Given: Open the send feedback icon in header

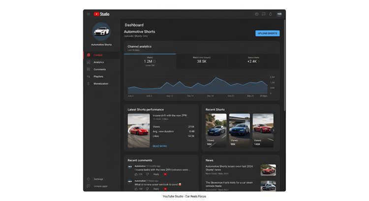Looking at the screenshot, I should tap(264, 14).
